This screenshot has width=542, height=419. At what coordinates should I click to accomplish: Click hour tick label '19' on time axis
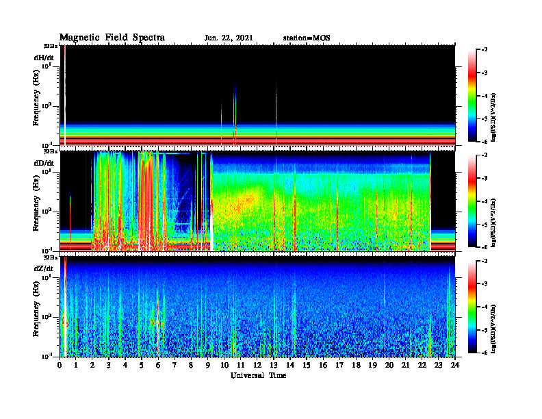(372, 366)
